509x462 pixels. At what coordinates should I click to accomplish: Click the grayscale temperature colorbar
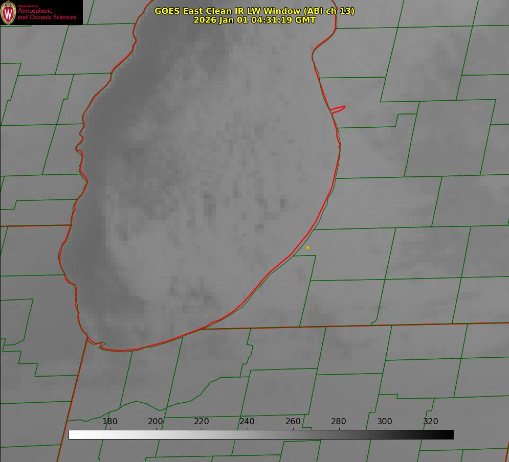(261, 434)
